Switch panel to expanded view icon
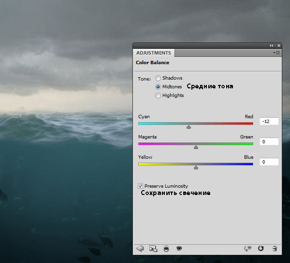The height and width of the screenshot is (263, 290). click(x=153, y=249)
